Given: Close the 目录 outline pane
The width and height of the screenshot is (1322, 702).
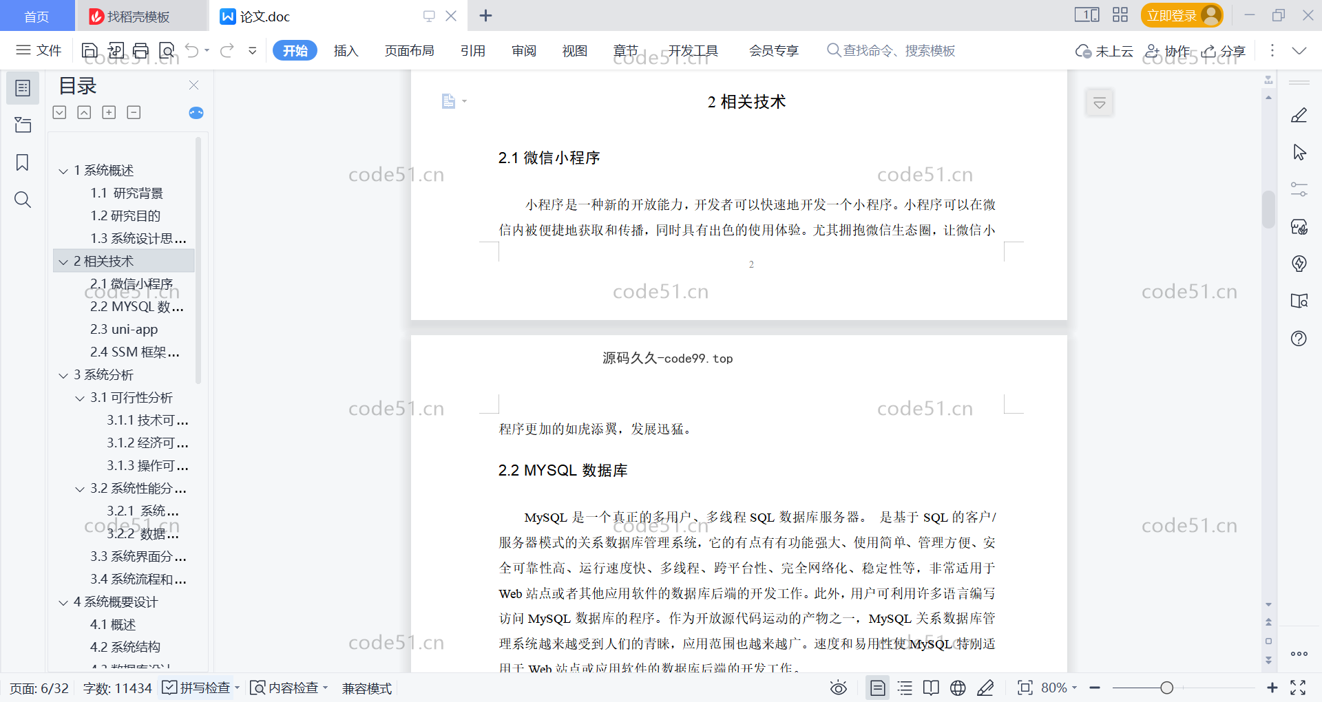Looking at the screenshot, I should pos(194,85).
